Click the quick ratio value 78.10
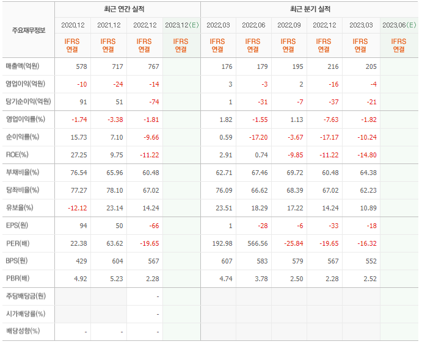The height and width of the screenshot is (344, 422). 115,190
